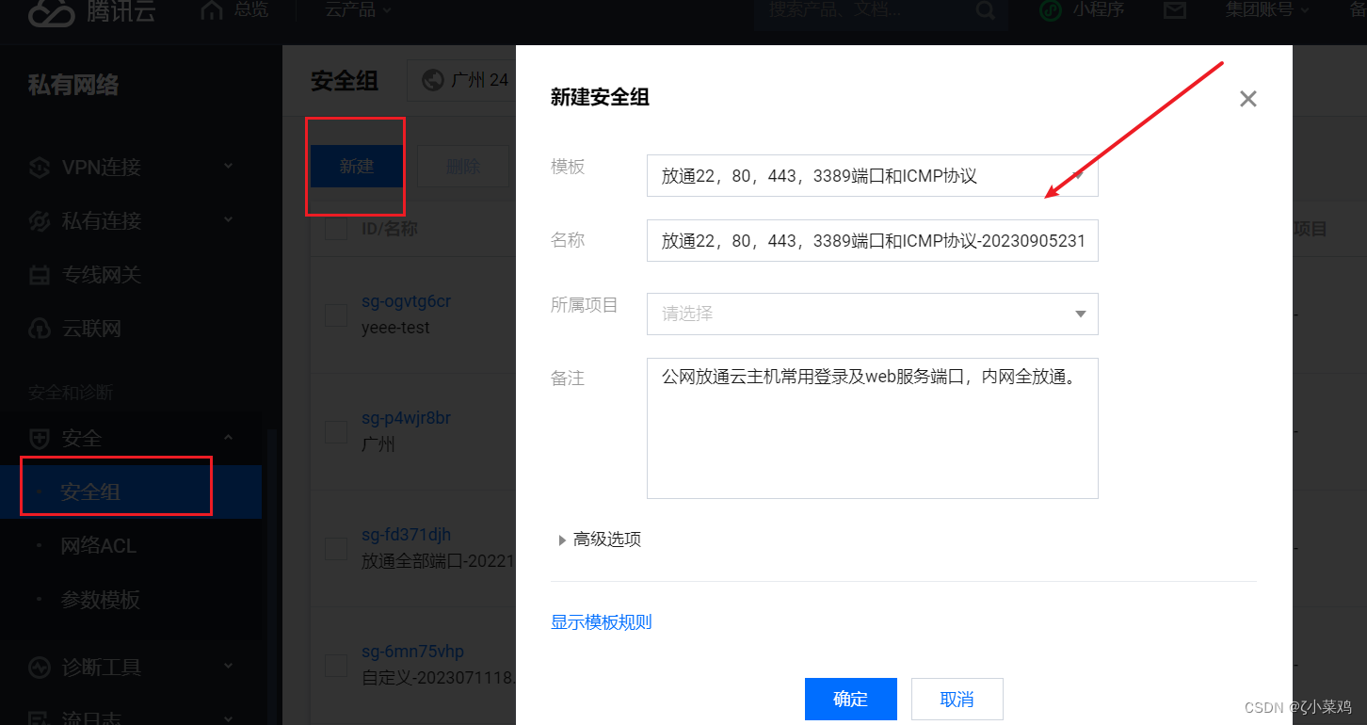Click the 确定 confirm button
The image size is (1367, 725).
pos(851,699)
